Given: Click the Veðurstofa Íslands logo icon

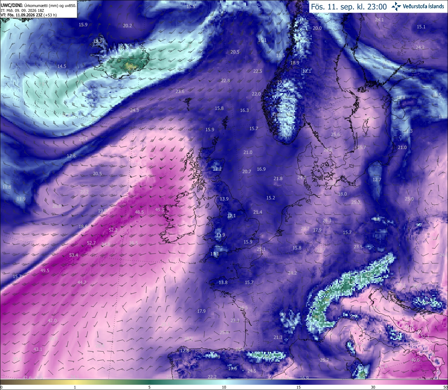Looking at the screenshot, I should point(396,6).
